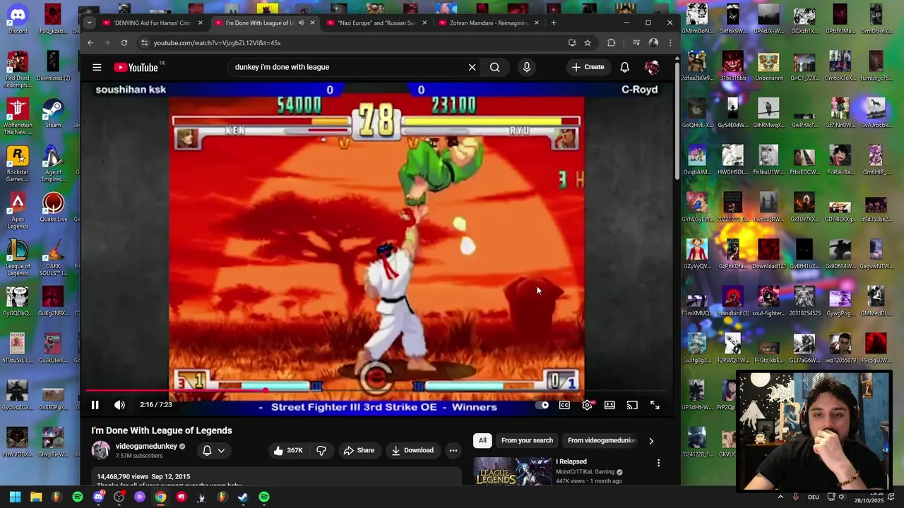Open the Discord desktop shortcut
Viewport: 904px width, 508px height.
(x=18, y=20)
